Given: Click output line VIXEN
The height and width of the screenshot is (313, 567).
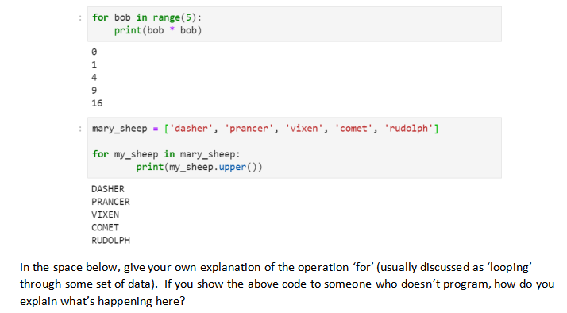Looking at the screenshot, I should coord(106,214).
